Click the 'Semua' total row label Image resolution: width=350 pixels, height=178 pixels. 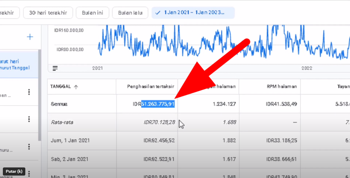[x=59, y=104]
